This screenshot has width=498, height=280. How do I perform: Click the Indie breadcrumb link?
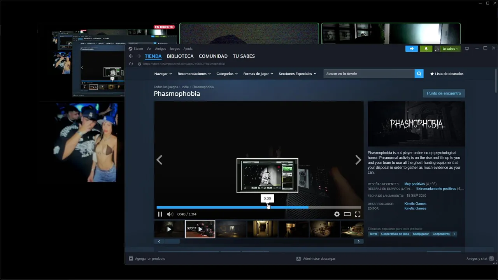coord(185,87)
